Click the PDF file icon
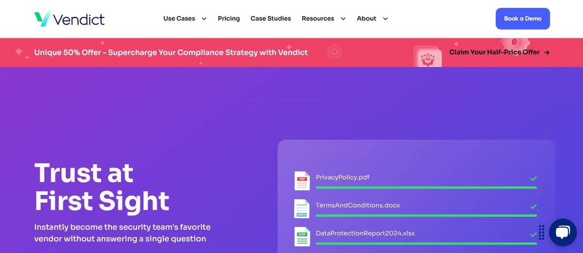This screenshot has height=253, width=583. 302,181
